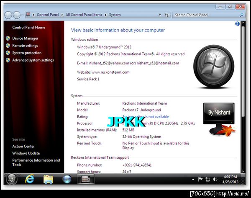
Task: Expand arrow after All Control Panel Items
Action: point(106,15)
